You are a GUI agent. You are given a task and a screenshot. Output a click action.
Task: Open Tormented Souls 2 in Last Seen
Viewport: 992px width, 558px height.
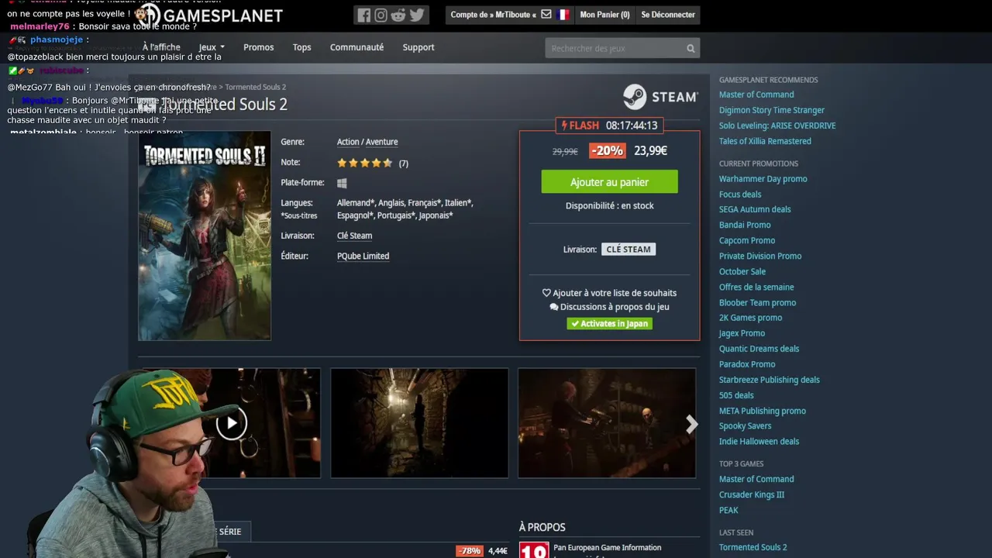(x=753, y=547)
